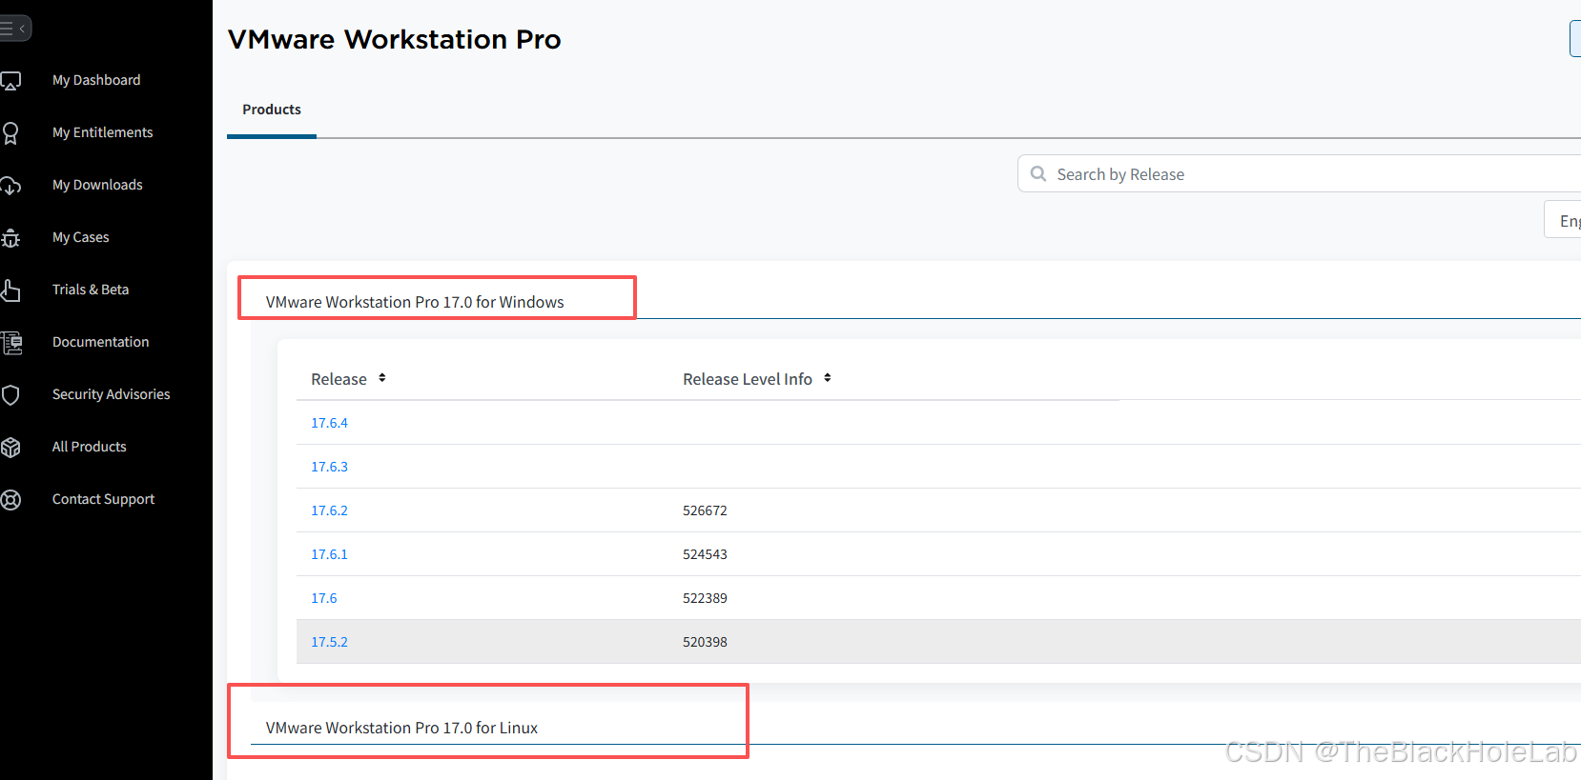Click the All Products cube icon
Image resolution: width=1581 pixels, height=780 pixels.
(x=10, y=448)
